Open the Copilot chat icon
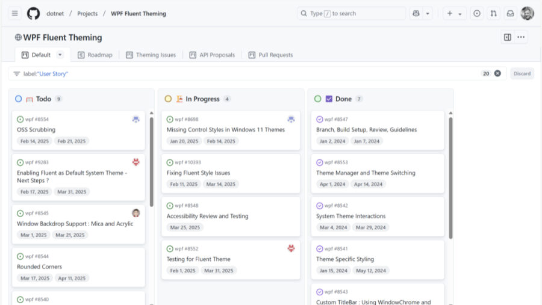 [416, 13]
